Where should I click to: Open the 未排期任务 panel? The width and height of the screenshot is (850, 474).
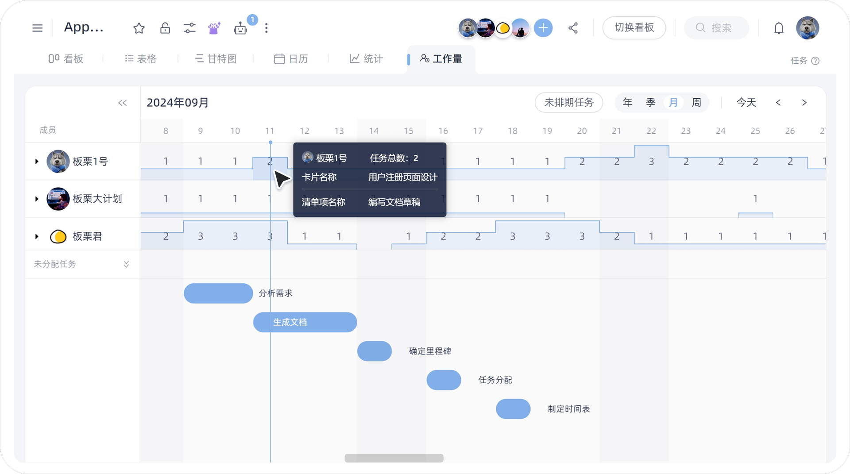[x=569, y=102]
